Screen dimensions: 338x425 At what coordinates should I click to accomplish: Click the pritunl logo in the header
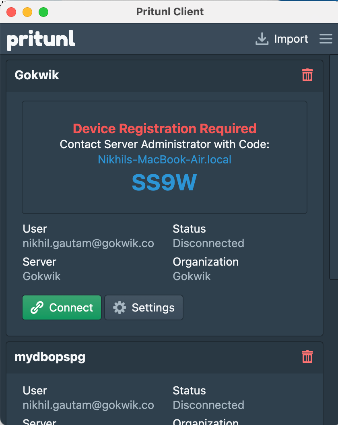[41, 40]
